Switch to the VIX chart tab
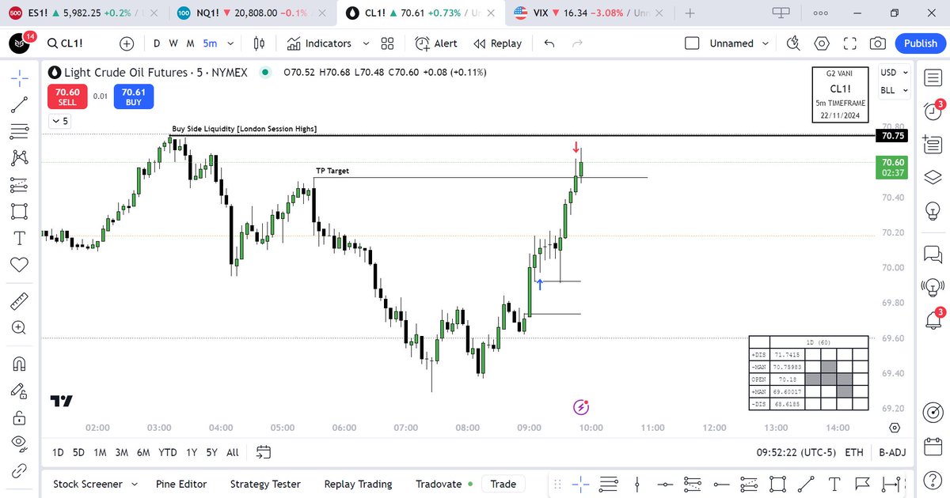This screenshot has height=498, width=950. [589, 12]
